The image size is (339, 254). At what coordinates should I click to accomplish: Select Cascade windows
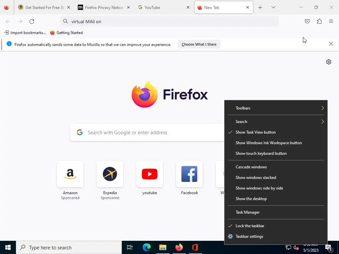(276, 167)
